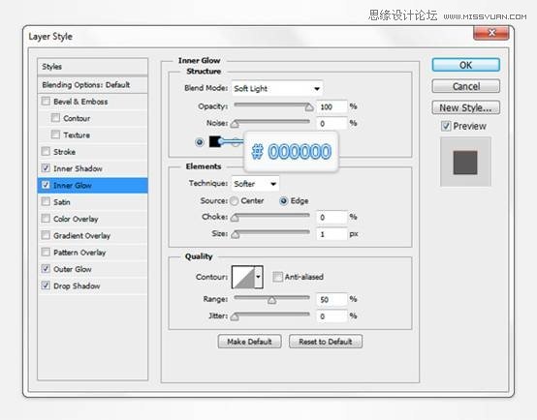Click the Opacity value field
The image size is (537, 420).
pyautogui.click(x=332, y=106)
